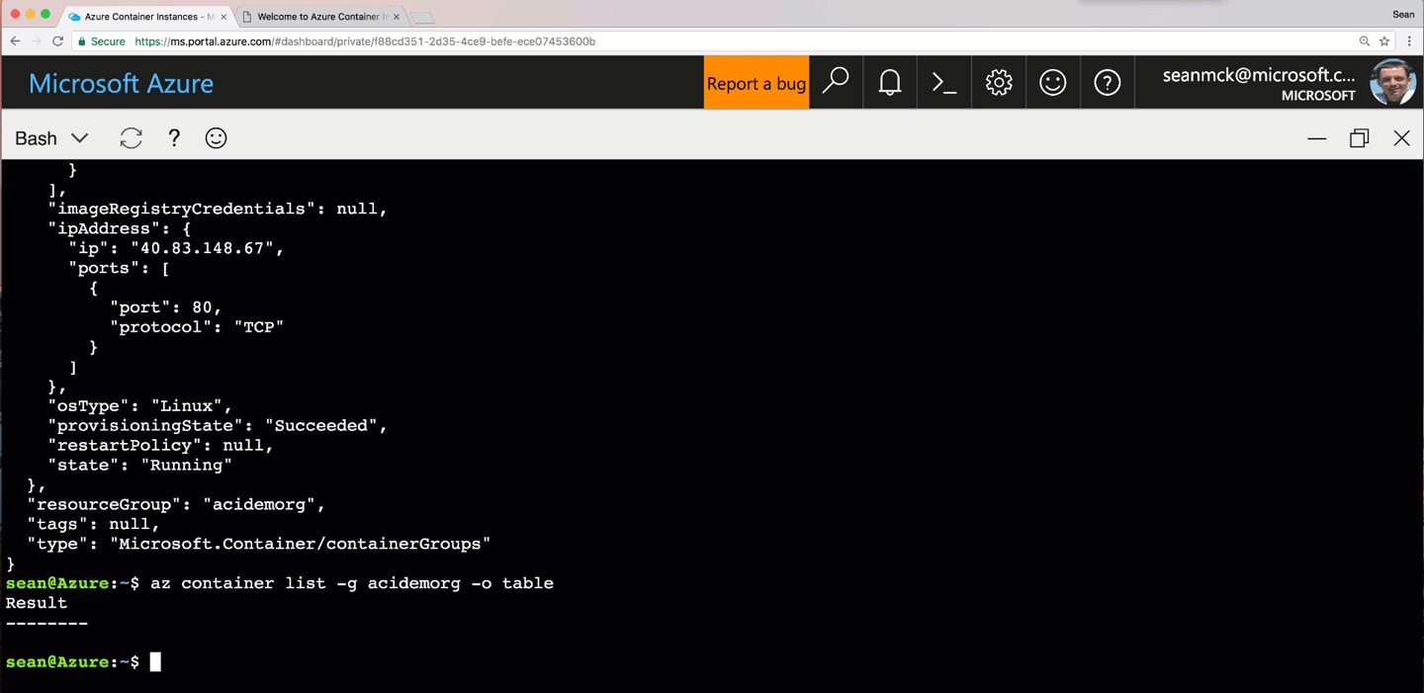Open the browser zoom magnifier icon in address bar

(1365, 42)
